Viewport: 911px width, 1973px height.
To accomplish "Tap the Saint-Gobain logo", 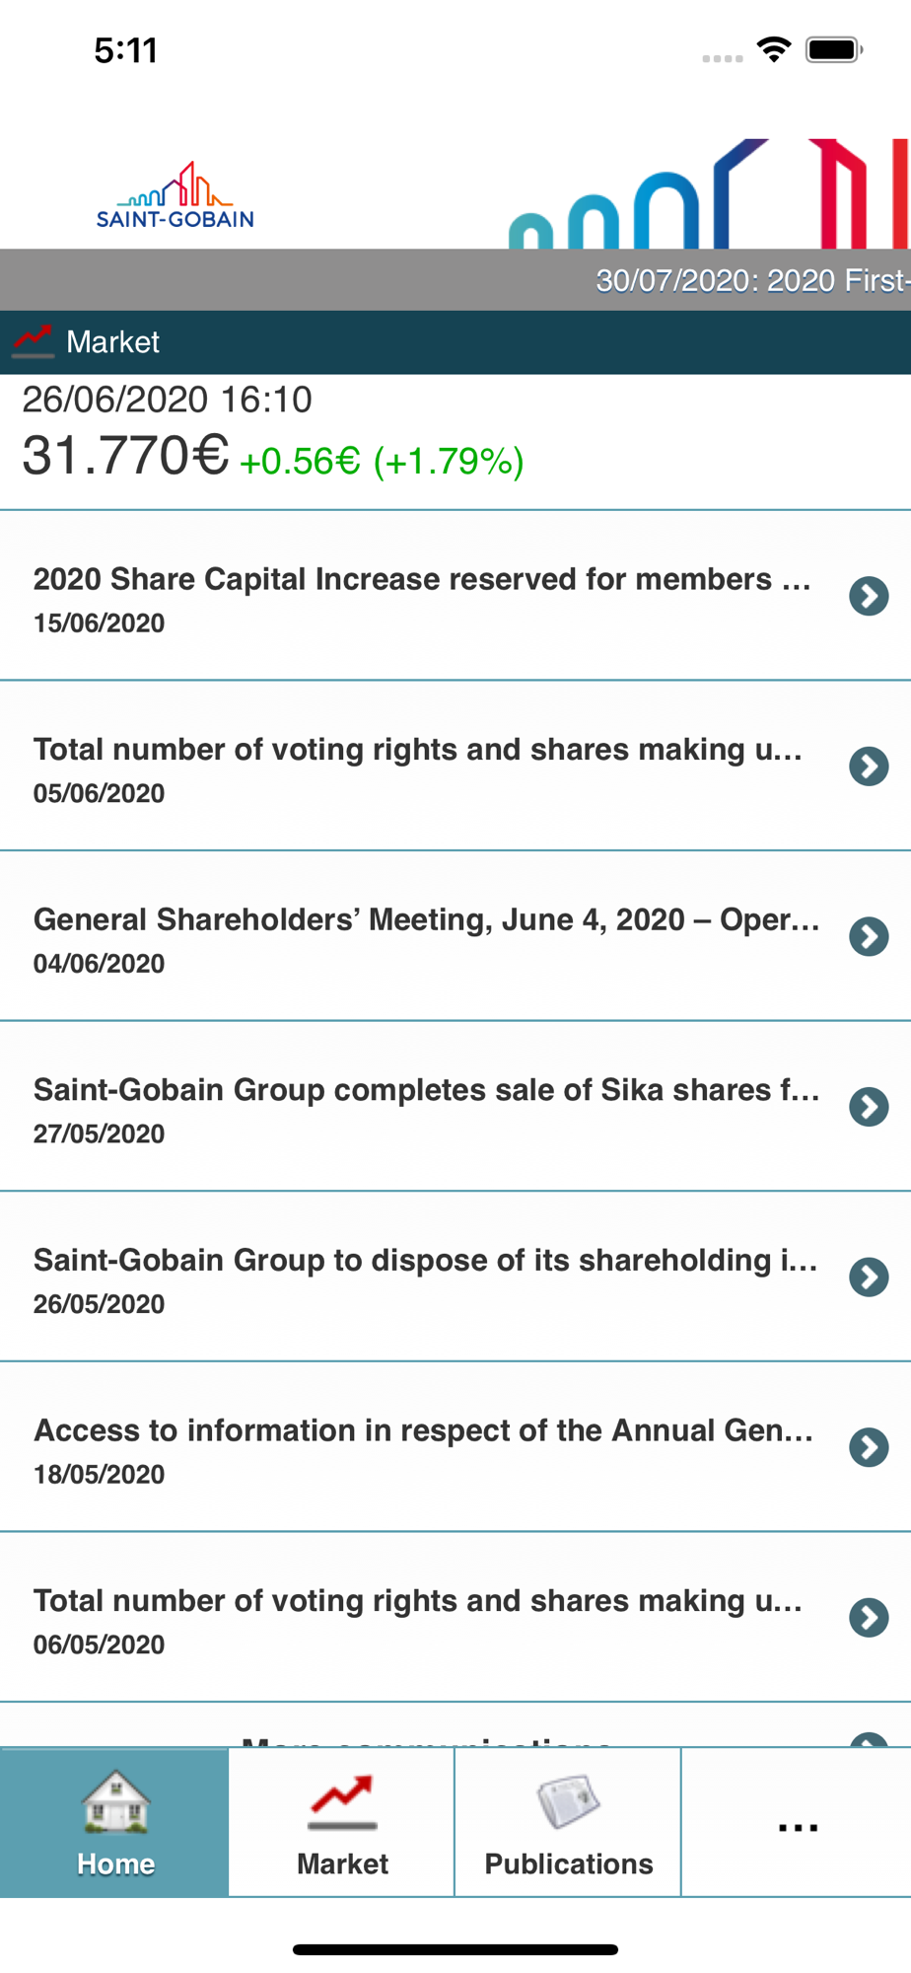I will (175, 195).
